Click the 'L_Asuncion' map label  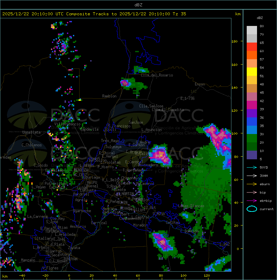(x=151, y=130)
